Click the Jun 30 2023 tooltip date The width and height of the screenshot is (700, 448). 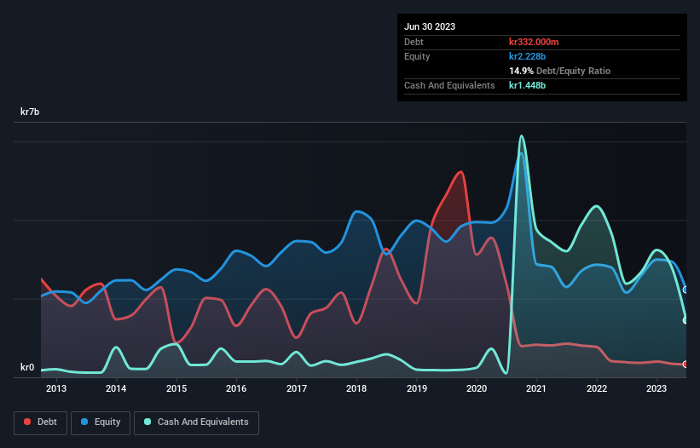[430, 26]
